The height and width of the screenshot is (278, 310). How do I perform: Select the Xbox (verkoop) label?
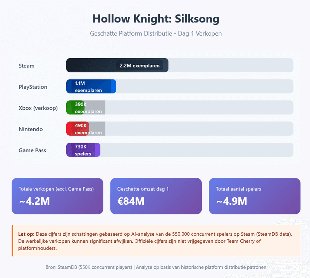tap(38, 108)
